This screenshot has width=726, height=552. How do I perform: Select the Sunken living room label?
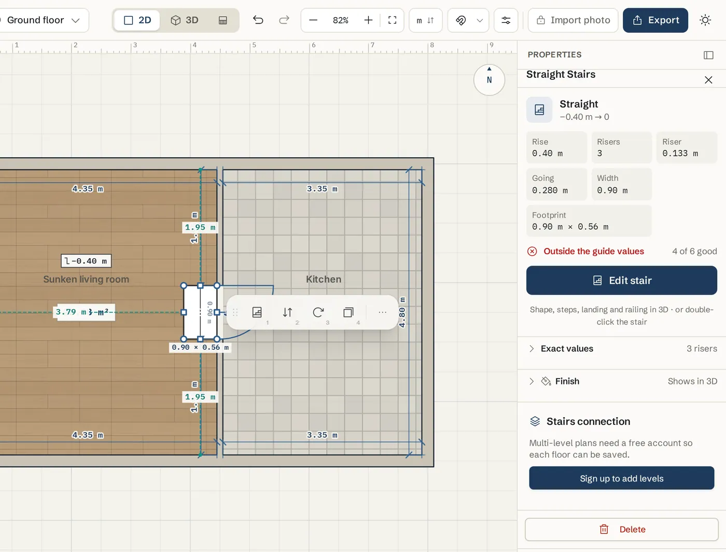[x=86, y=279]
